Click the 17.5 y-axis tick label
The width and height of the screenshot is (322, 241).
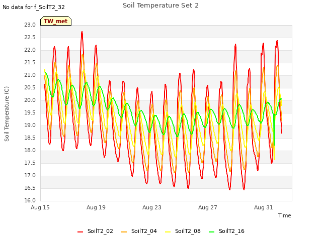[30, 163]
